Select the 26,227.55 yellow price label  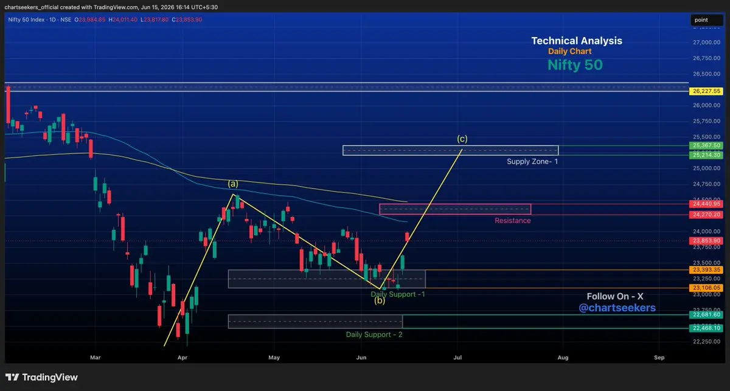tap(706, 91)
